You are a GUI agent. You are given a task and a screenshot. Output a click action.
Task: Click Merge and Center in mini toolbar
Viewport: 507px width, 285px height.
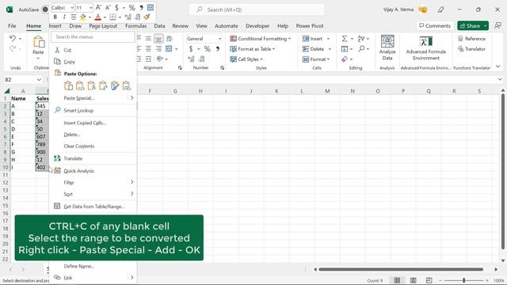coord(151,7)
